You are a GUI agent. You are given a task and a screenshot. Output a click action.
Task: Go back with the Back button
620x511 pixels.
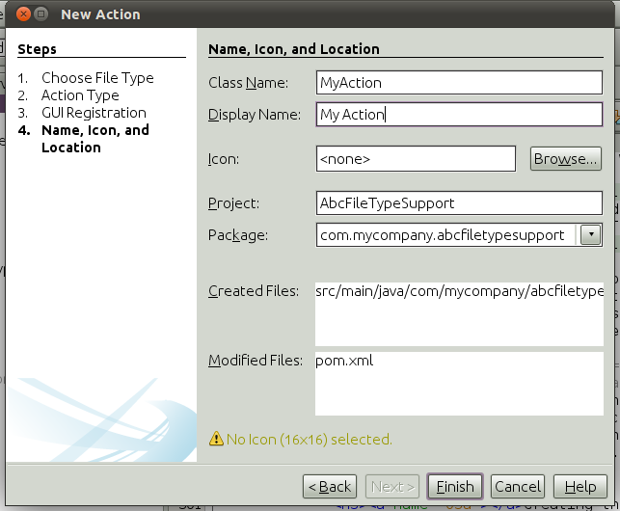click(330, 487)
